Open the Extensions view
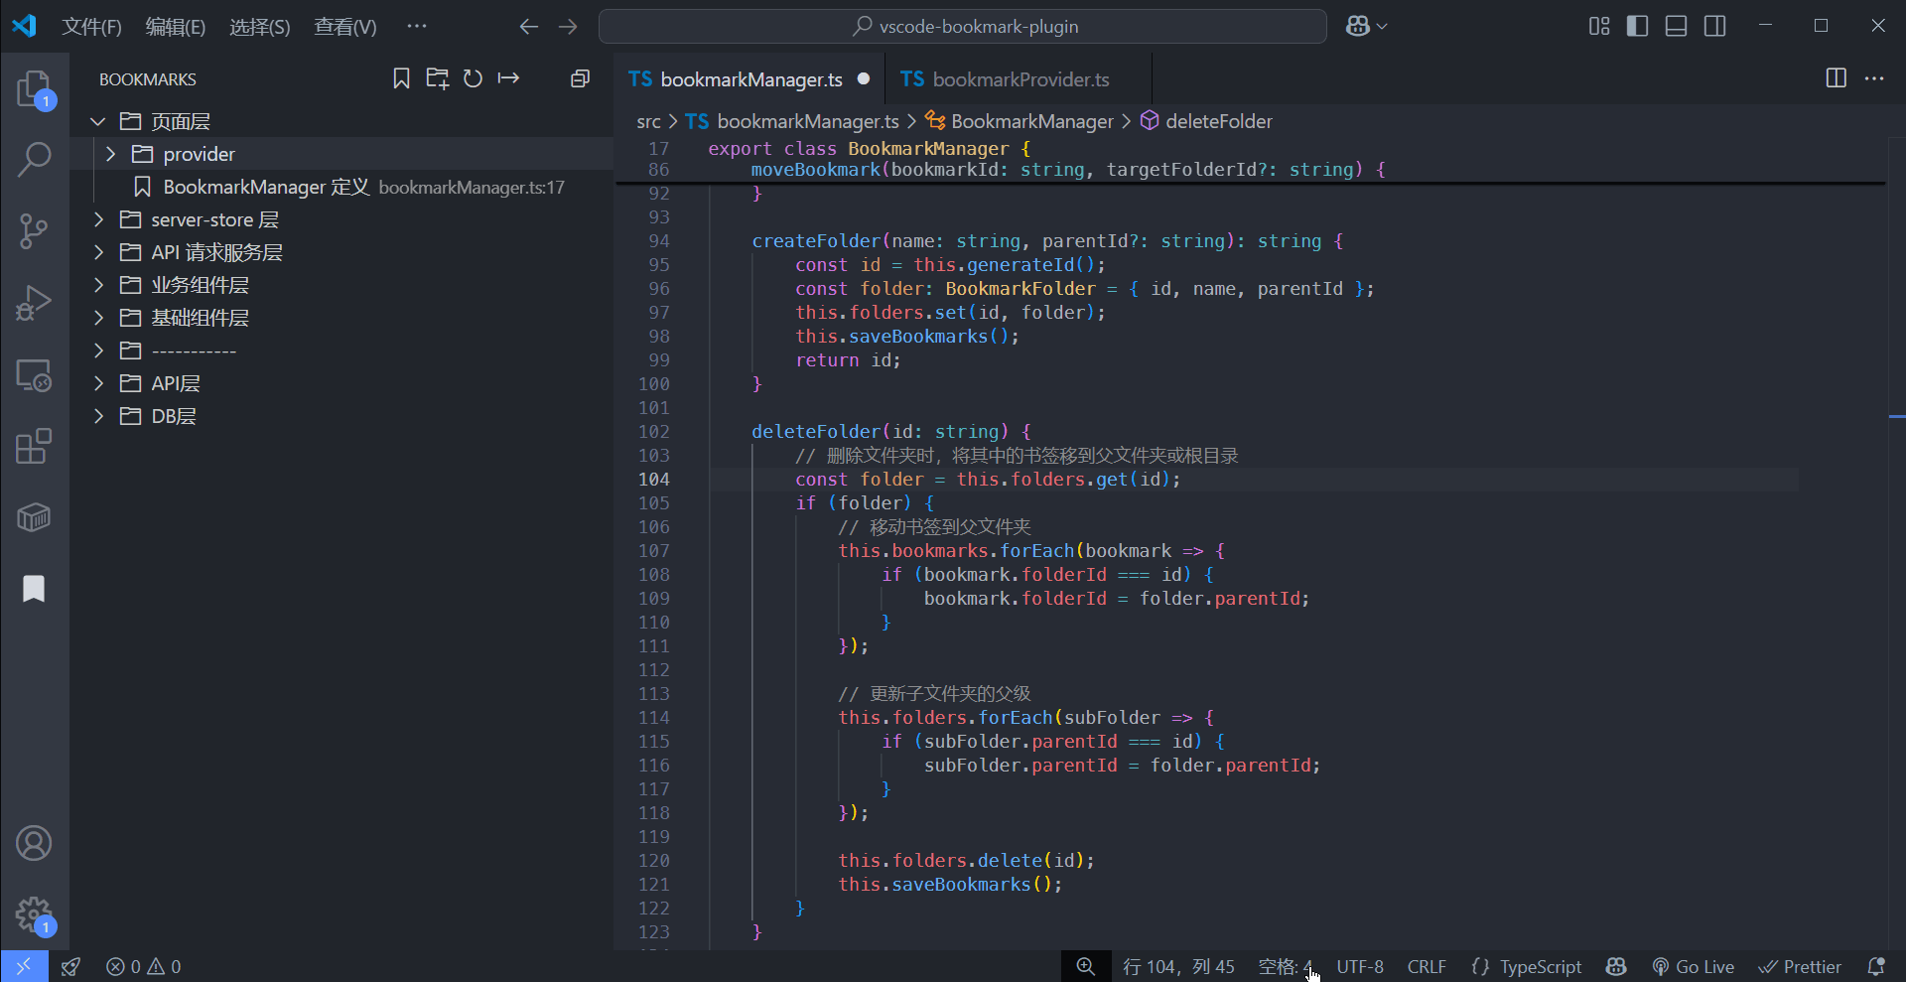 click(35, 446)
